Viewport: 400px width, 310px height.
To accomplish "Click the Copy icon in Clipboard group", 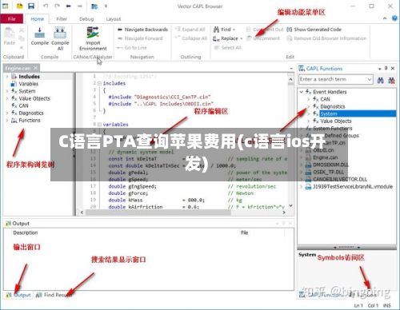I will pos(22,39).
